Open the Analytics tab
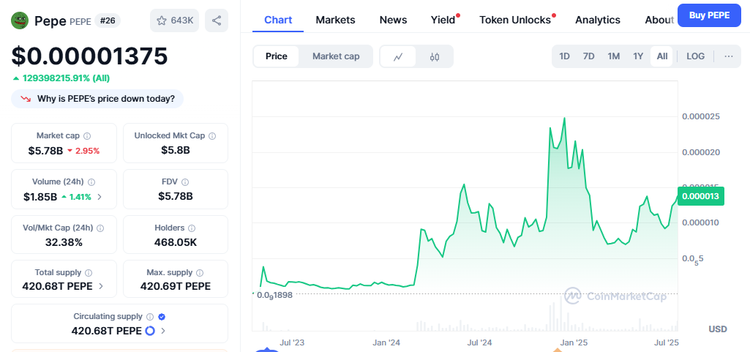The image size is (750, 352). coord(597,20)
